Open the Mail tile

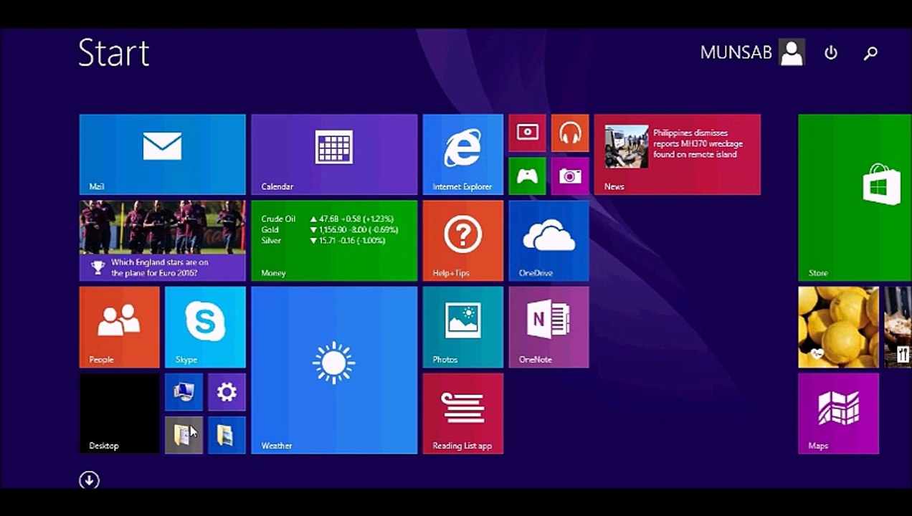click(162, 154)
